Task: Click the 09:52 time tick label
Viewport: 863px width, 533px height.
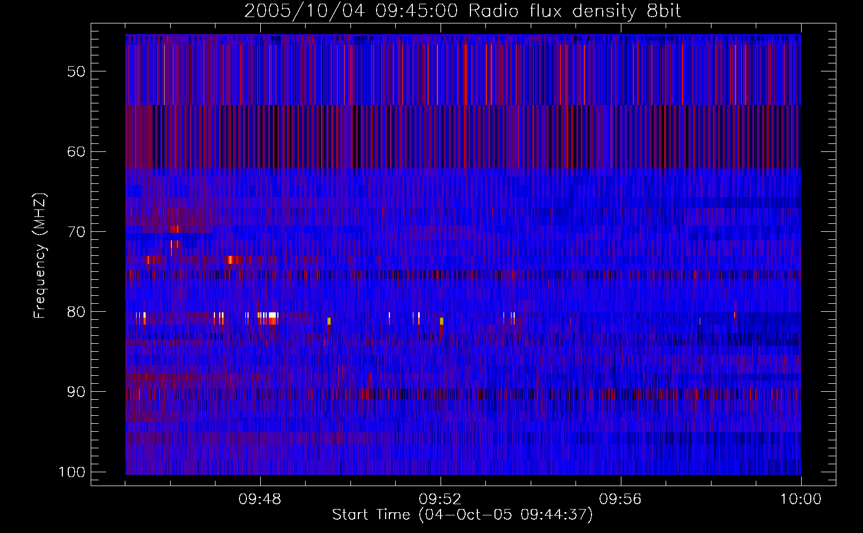Action: click(x=441, y=499)
